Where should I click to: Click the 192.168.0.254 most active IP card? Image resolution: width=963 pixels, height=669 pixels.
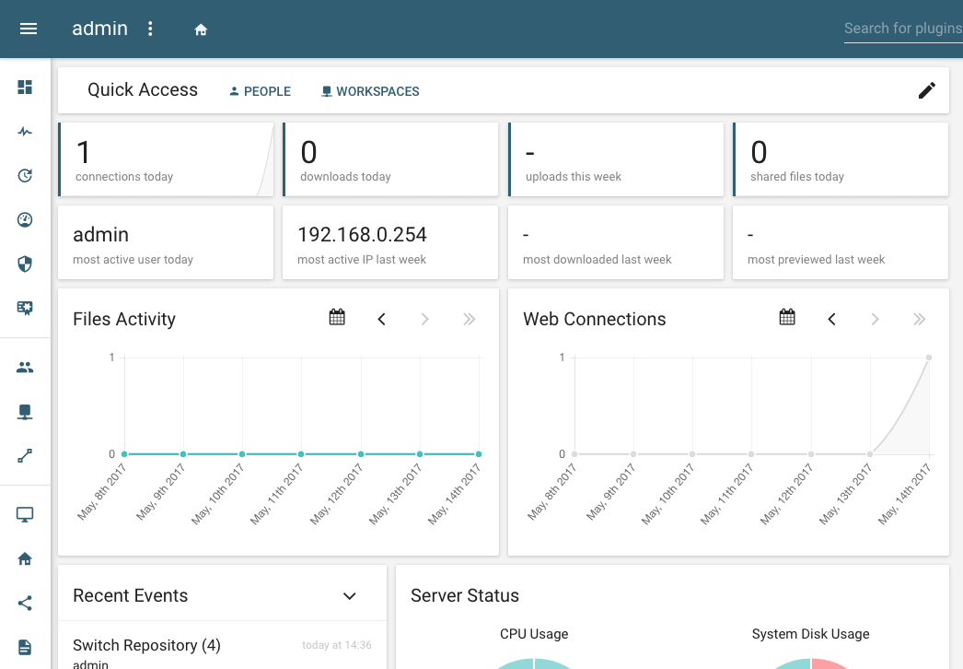click(x=390, y=242)
